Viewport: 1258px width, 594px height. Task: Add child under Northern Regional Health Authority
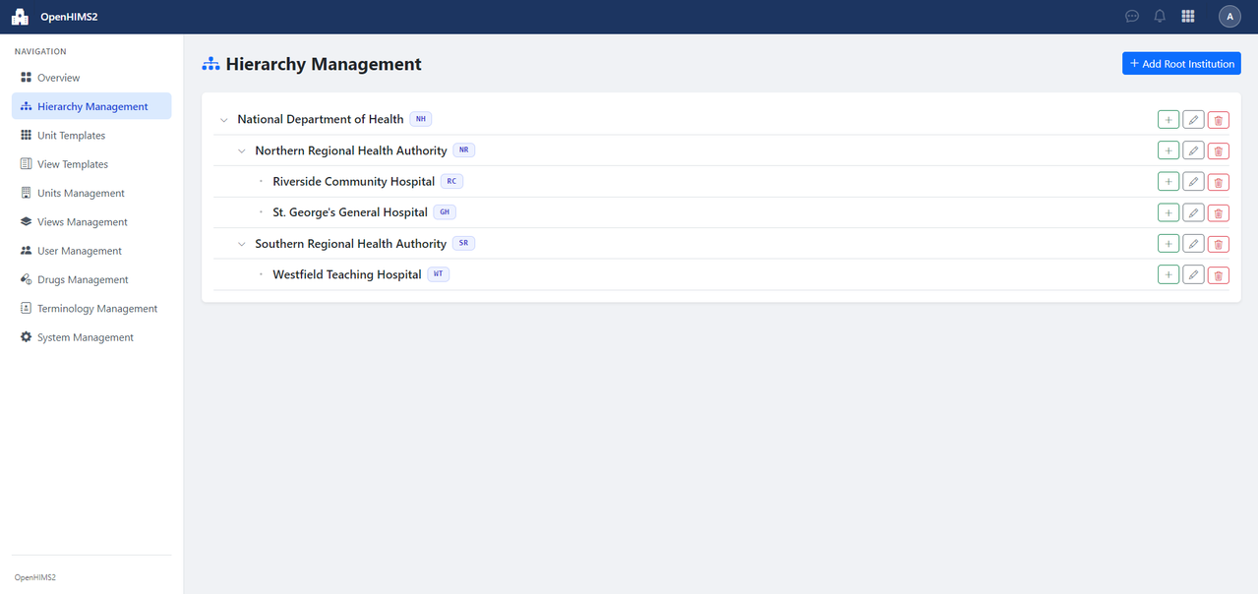tap(1168, 150)
